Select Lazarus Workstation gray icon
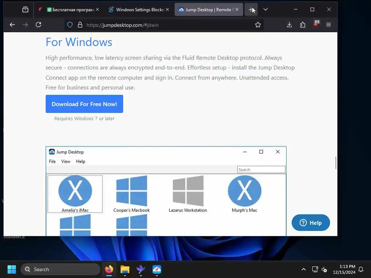 point(188,194)
